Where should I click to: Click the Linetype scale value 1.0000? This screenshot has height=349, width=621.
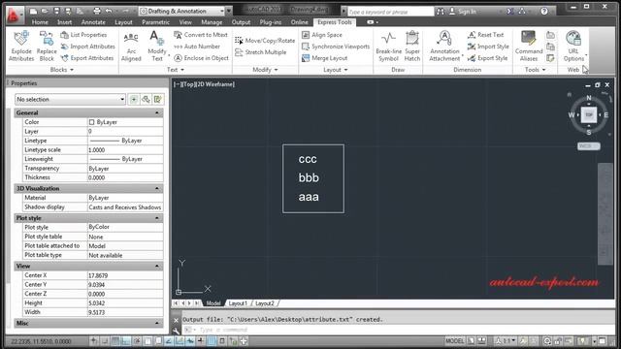pyautogui.click(x=125, y=150)
